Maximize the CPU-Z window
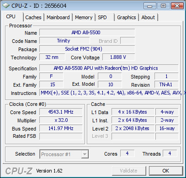The image size is (186, 178). (163, 6)
